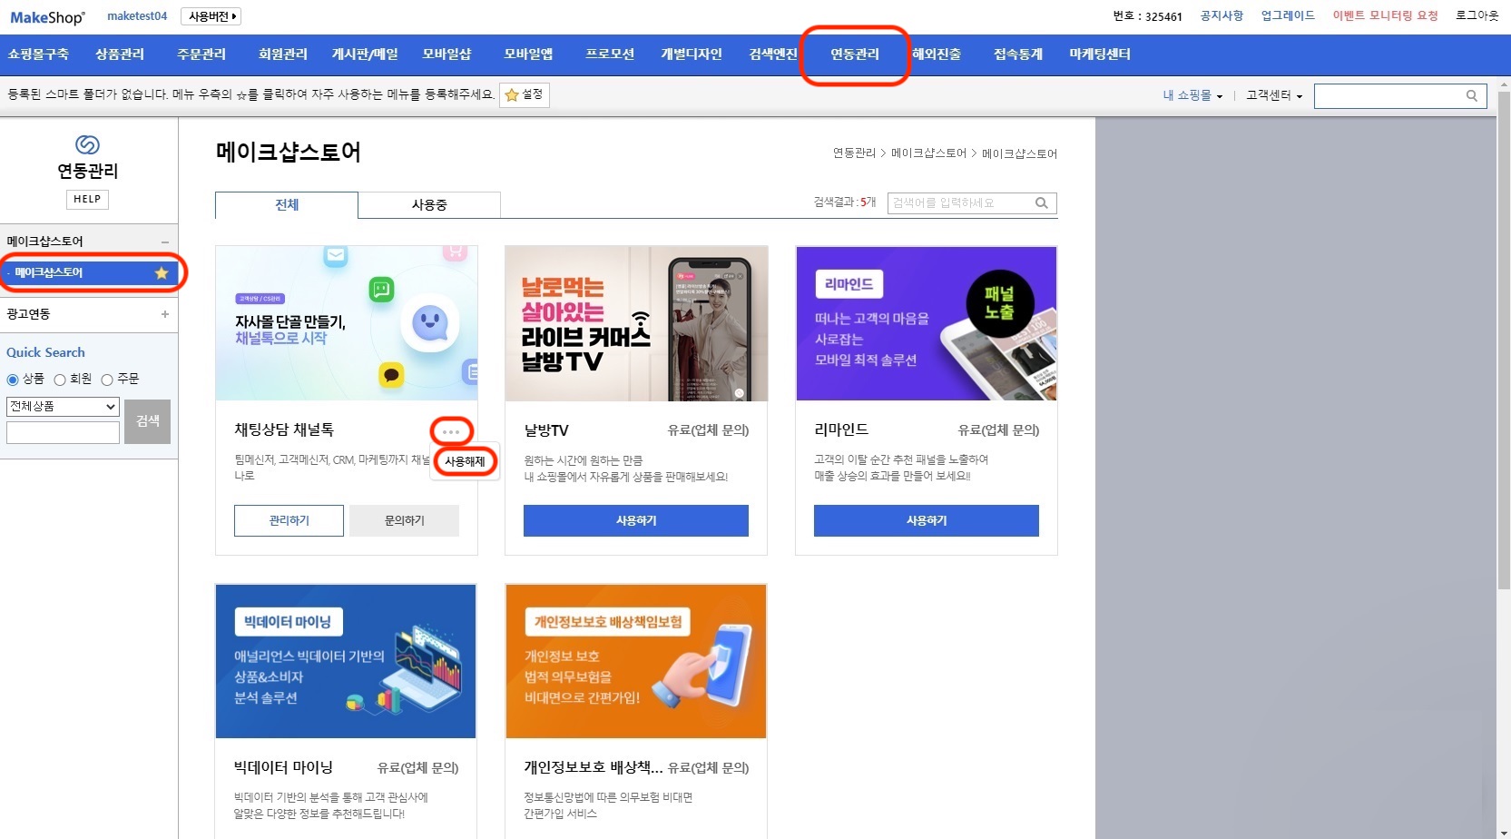This screenshot has height=839, width=1511.
Task: Open the 고객센터 dropdown
Action: 1274,95
